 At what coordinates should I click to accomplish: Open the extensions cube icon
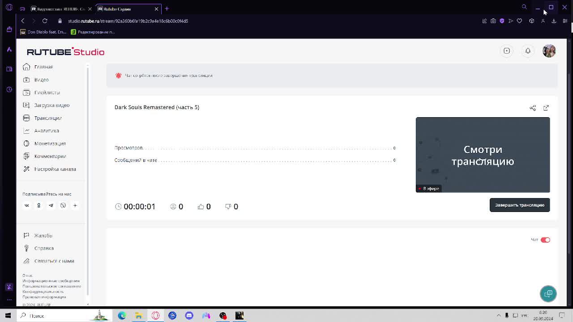(531, 21)
